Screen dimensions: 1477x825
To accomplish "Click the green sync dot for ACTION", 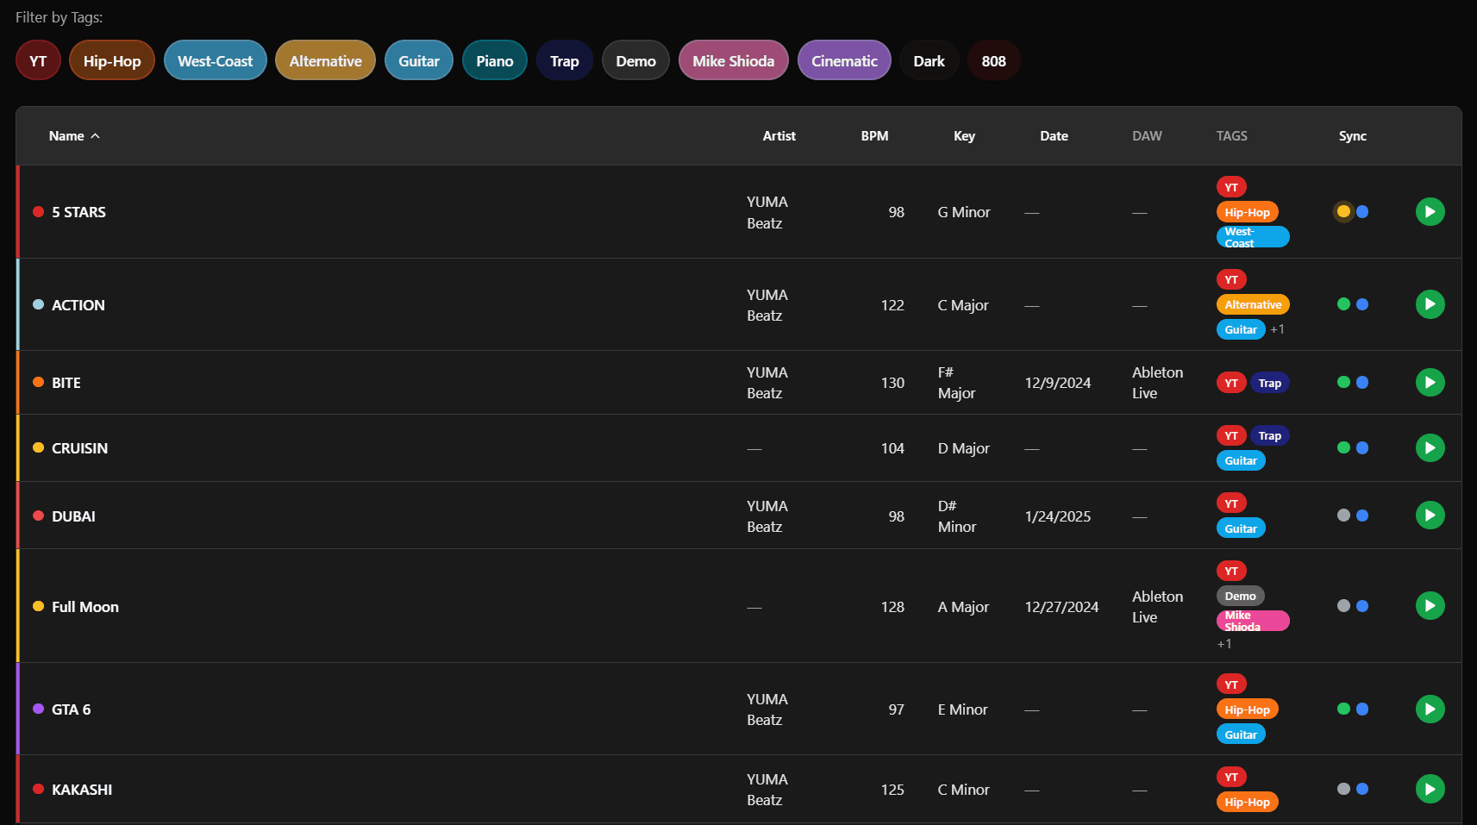I will point(1343,304).
